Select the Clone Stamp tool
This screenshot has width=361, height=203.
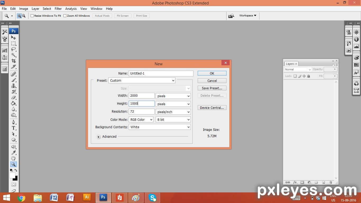(13, 86)
